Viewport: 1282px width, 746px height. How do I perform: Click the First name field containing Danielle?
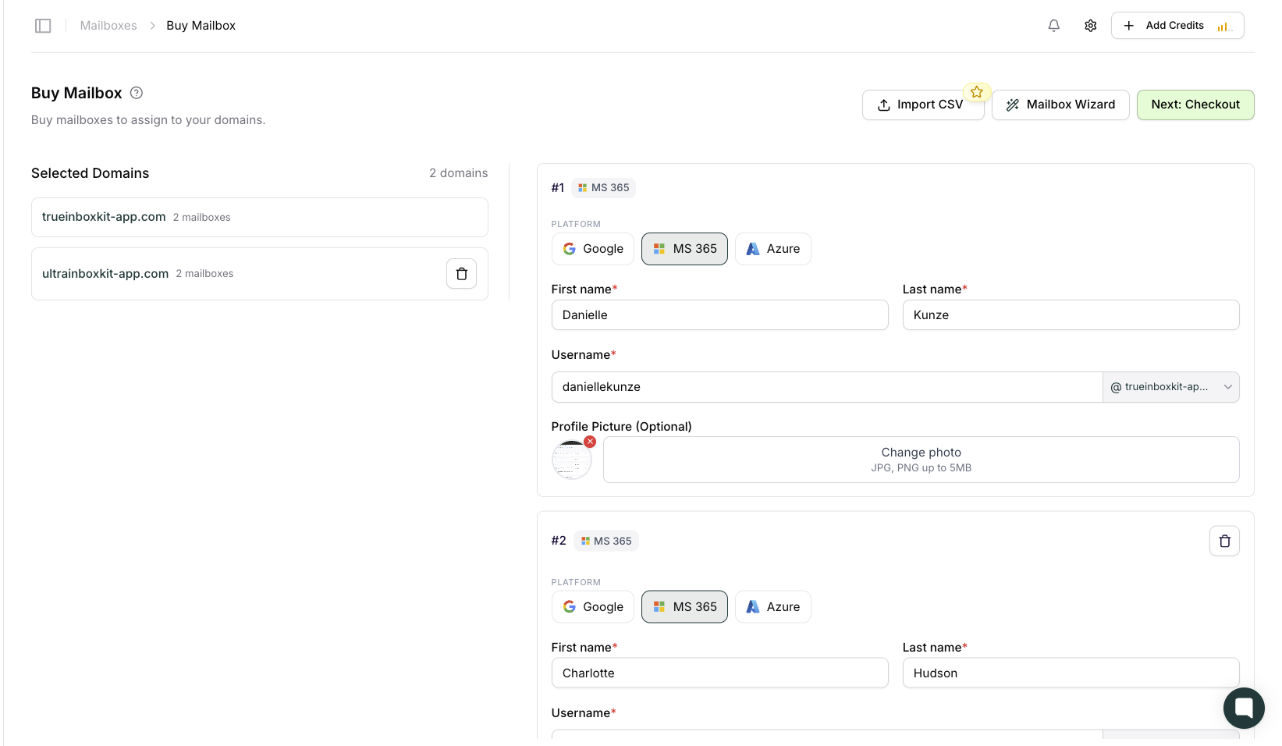tap(719, 315)
